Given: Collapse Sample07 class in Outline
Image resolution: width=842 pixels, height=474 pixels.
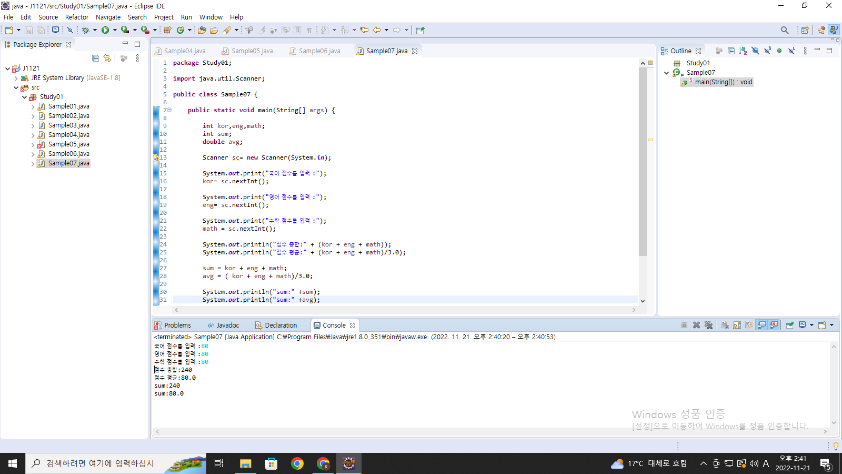Looking at the screenshot, I should tap(666, 73).
